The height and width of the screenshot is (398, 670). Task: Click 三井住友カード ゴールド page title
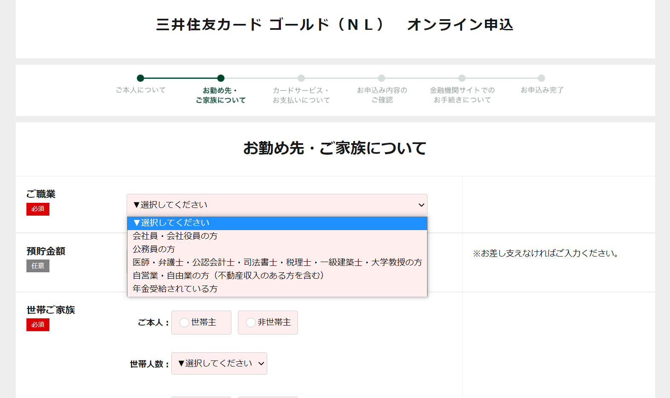(x=335, y=25)
